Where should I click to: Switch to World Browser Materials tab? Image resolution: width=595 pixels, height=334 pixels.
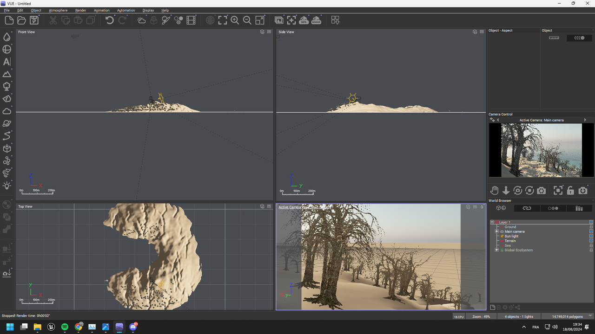pos(553,208)
